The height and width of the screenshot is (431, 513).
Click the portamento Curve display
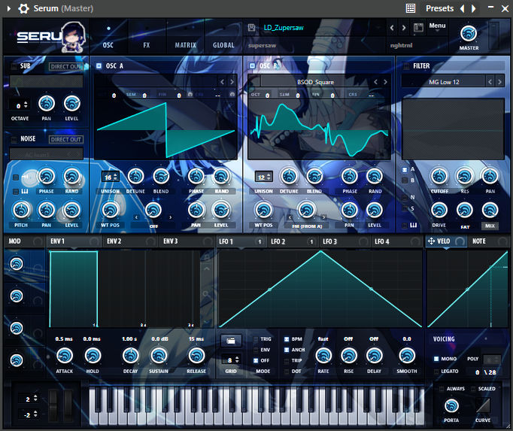483,405
